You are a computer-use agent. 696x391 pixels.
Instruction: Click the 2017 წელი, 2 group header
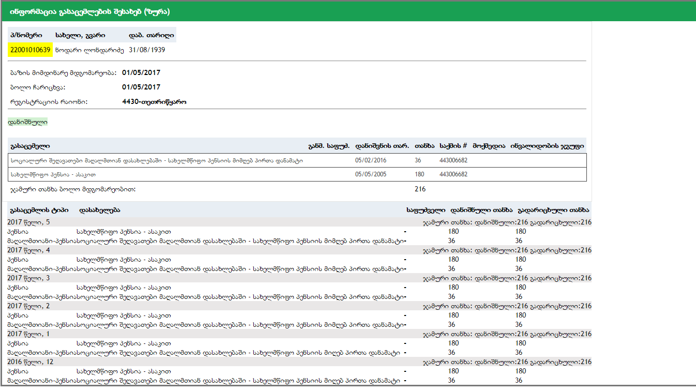pos(29,306)
